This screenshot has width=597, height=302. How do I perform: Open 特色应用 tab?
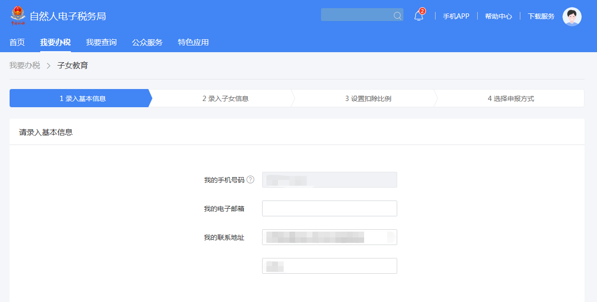coord(193,43)
